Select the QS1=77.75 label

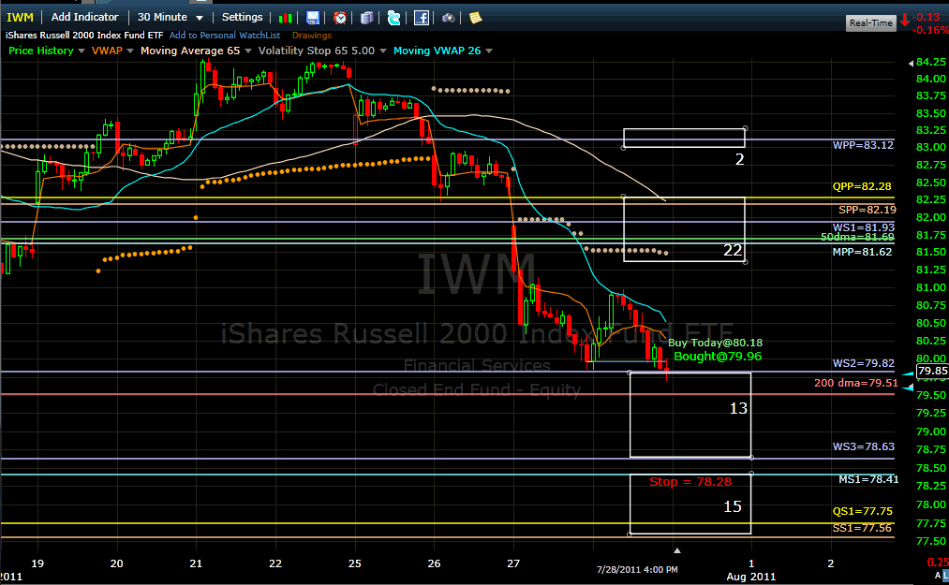863,511
